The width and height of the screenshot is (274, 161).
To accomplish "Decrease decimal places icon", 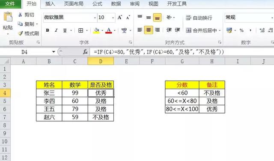I will 270,30.
